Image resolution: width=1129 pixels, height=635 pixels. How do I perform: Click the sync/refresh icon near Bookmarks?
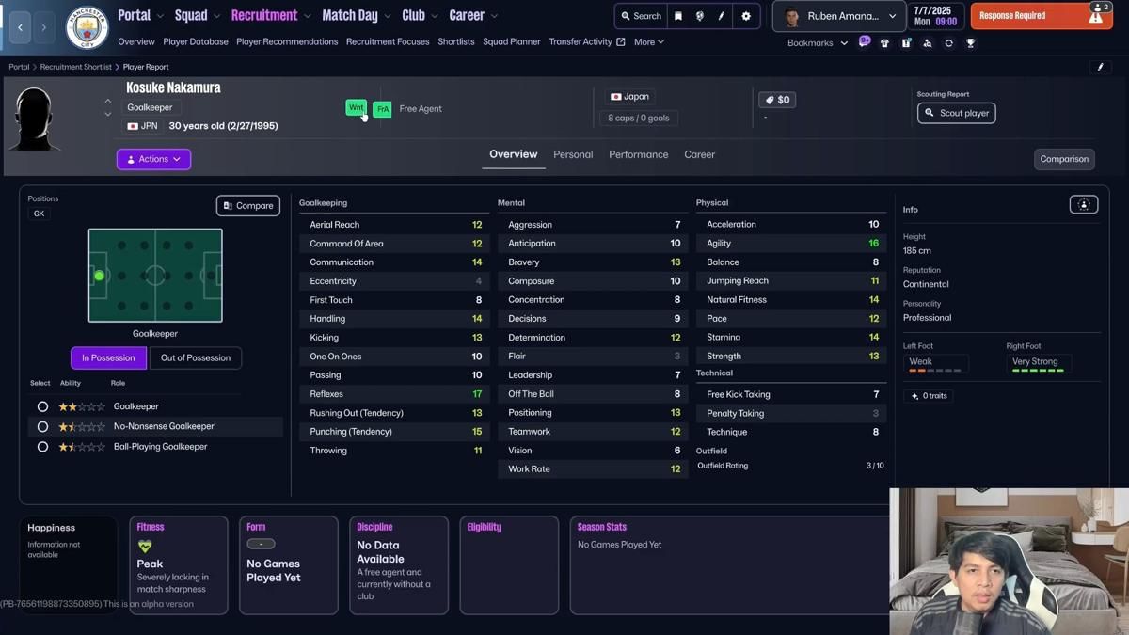[948, 42]
